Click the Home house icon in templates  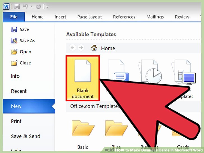[x=94, y=48]
